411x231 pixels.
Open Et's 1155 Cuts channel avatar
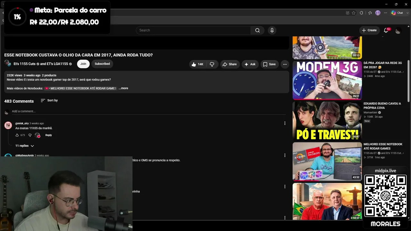click(x=8, y=64)
